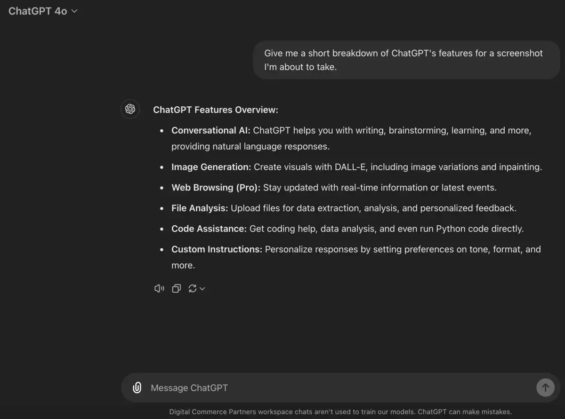Click the chevron next to ChatGPT 4o
The width and height of the screenshot is (565, 419).
click(74, 11)
